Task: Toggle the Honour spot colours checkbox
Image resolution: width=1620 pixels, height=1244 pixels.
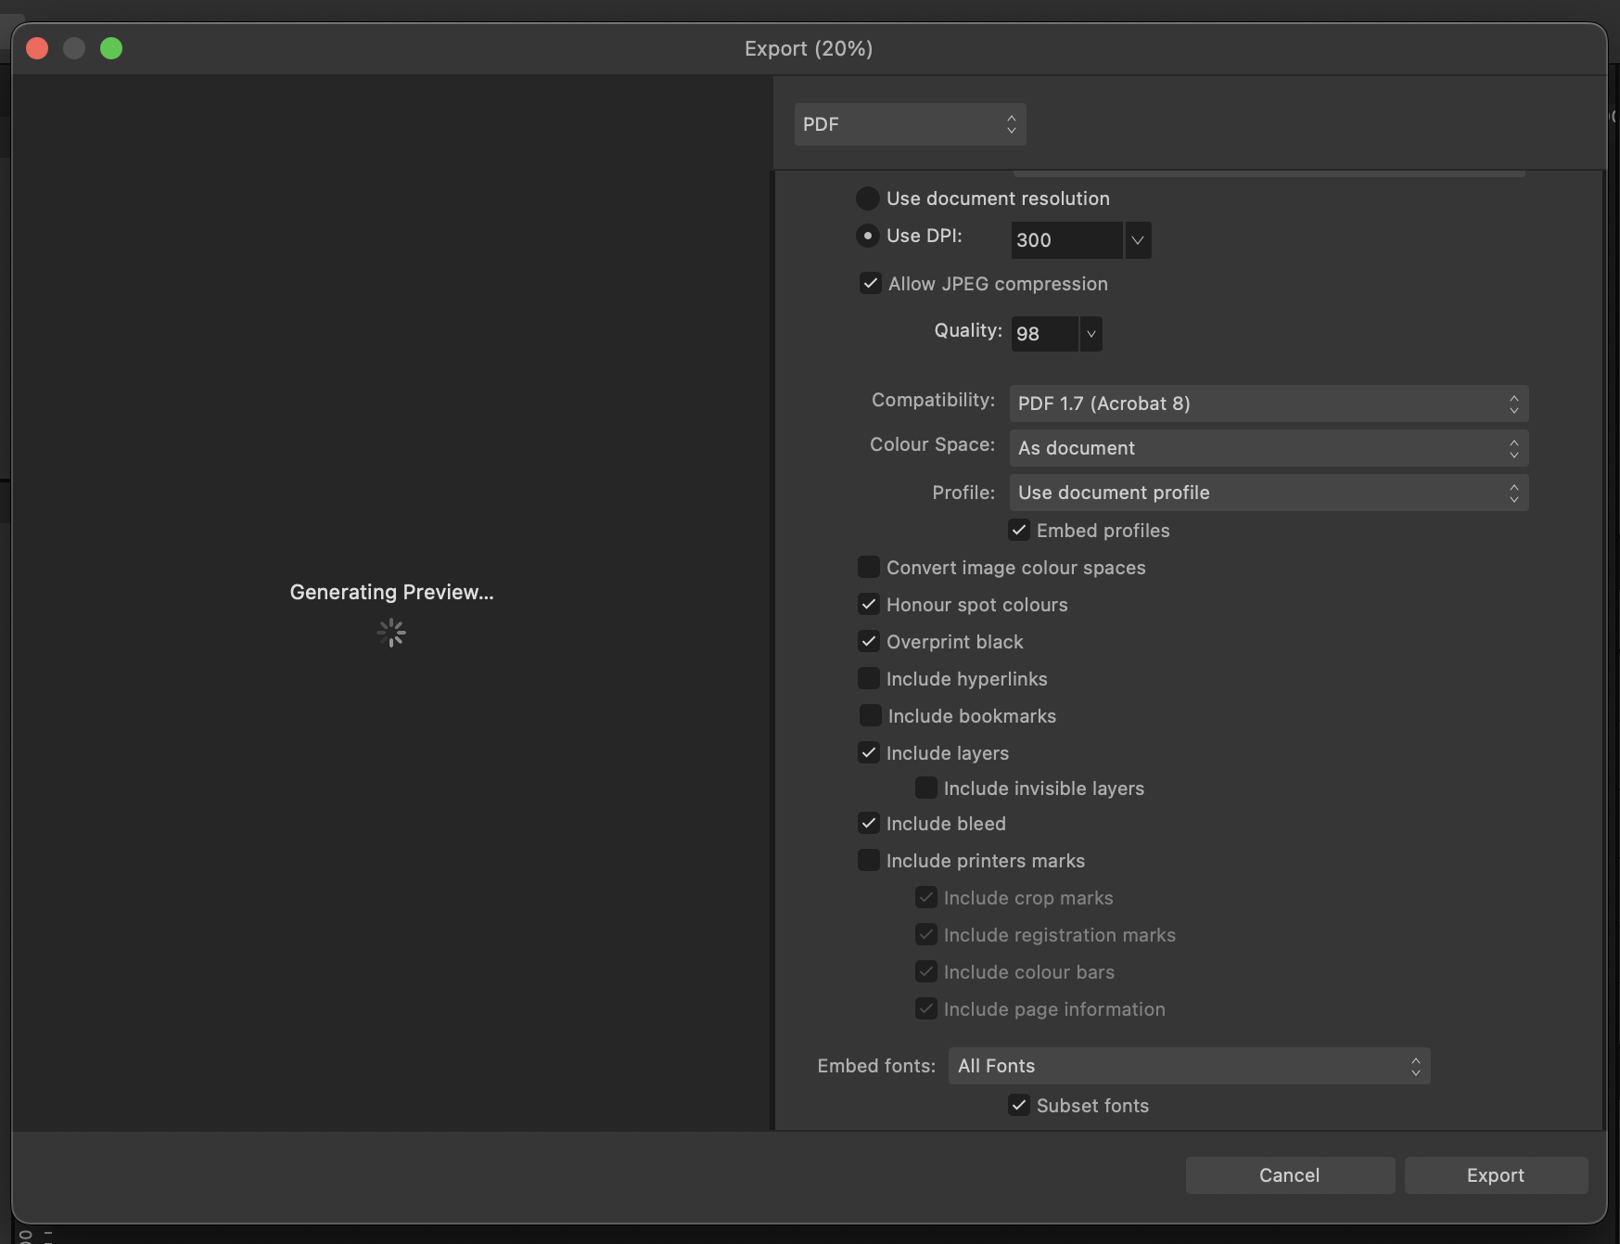Action: (869, 605)
